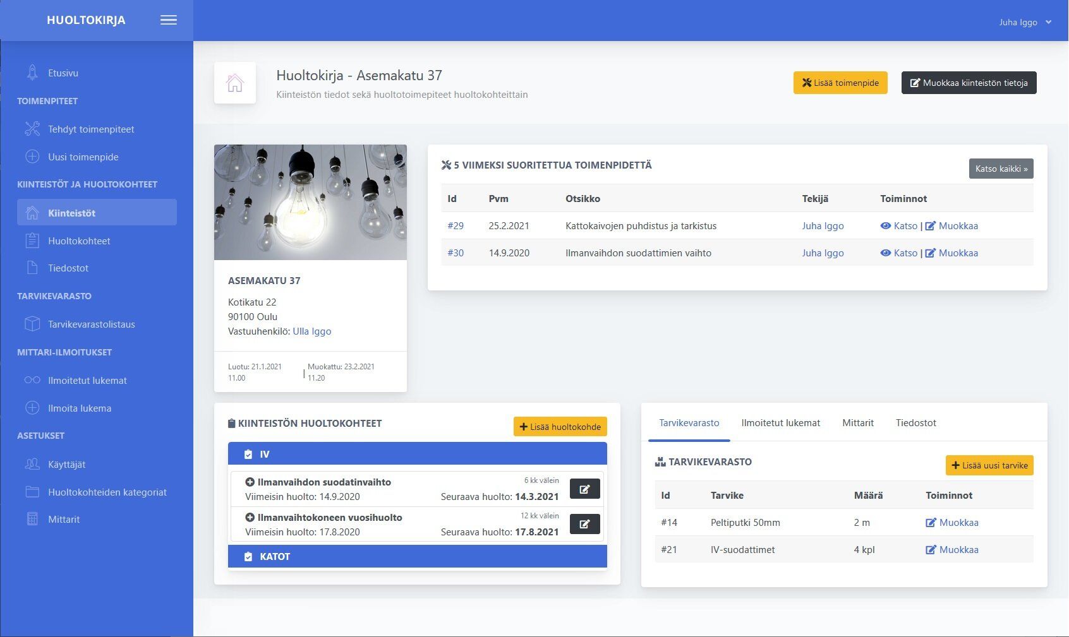This screenshot has height=637, width=1069.
Task: Open Juha Iggo link in row #29
Action: (x=823, y=226)
